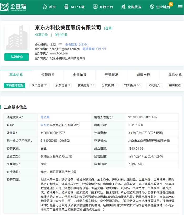Click the printer icon for APP下载
The image size is (184, 215).
coord(67,7)
